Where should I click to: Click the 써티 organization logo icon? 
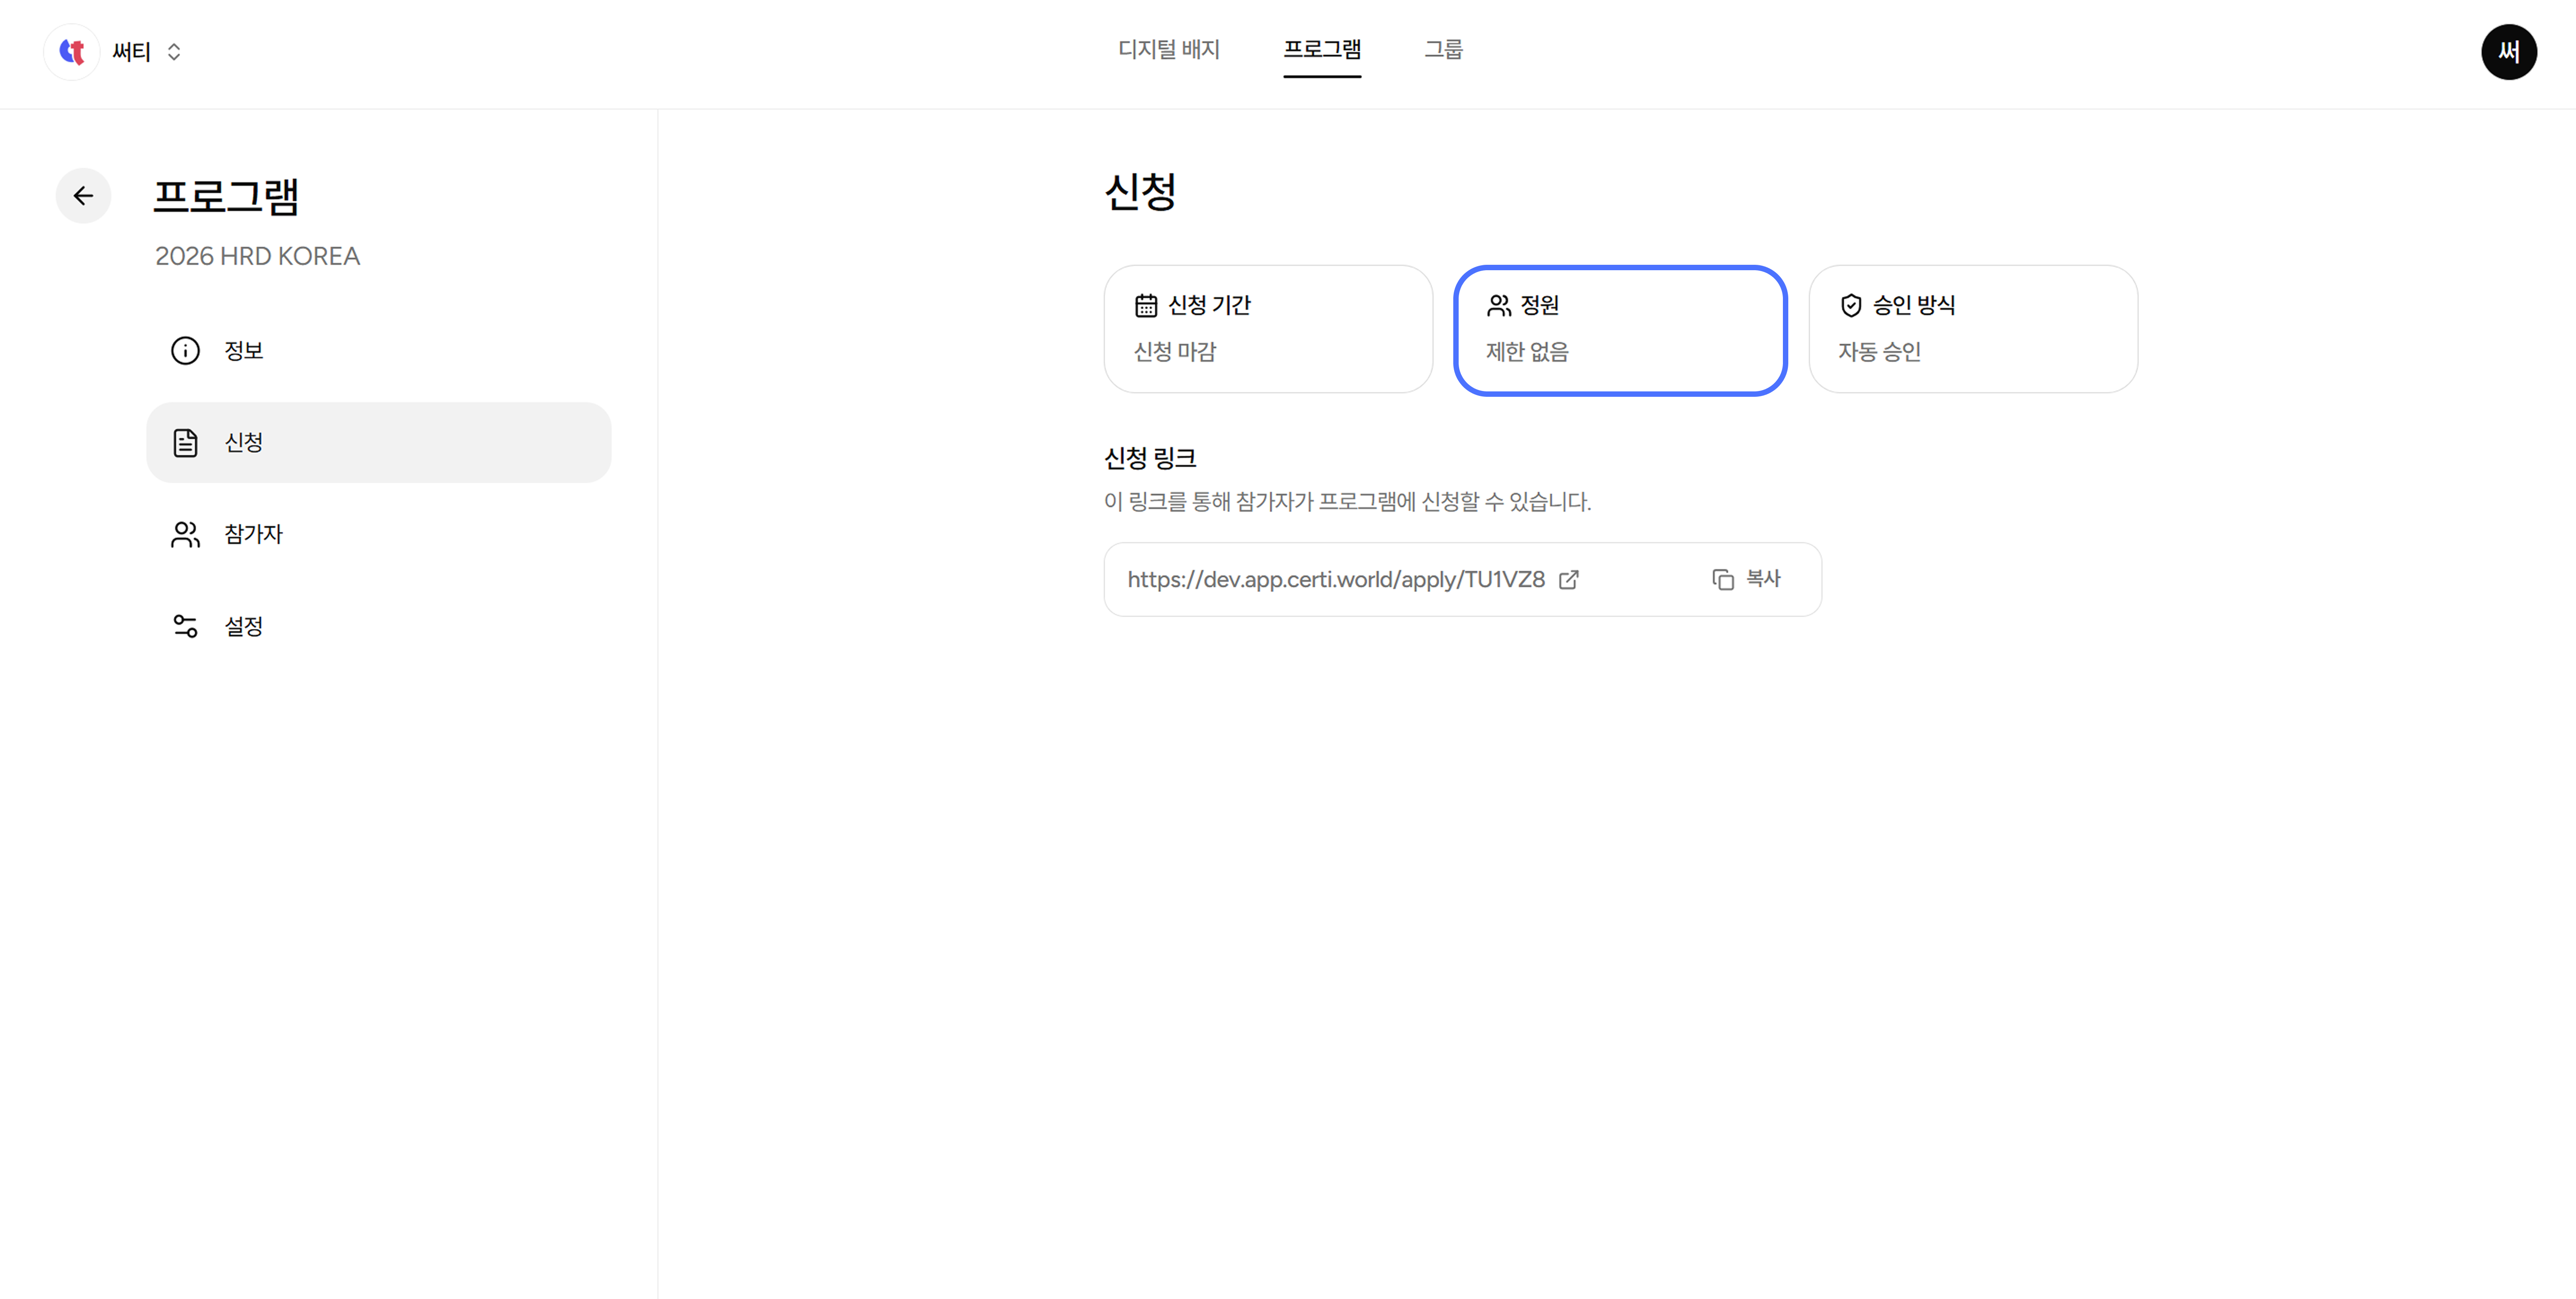click(71, 52)
